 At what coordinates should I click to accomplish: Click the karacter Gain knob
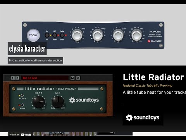(x=118, y=35)
